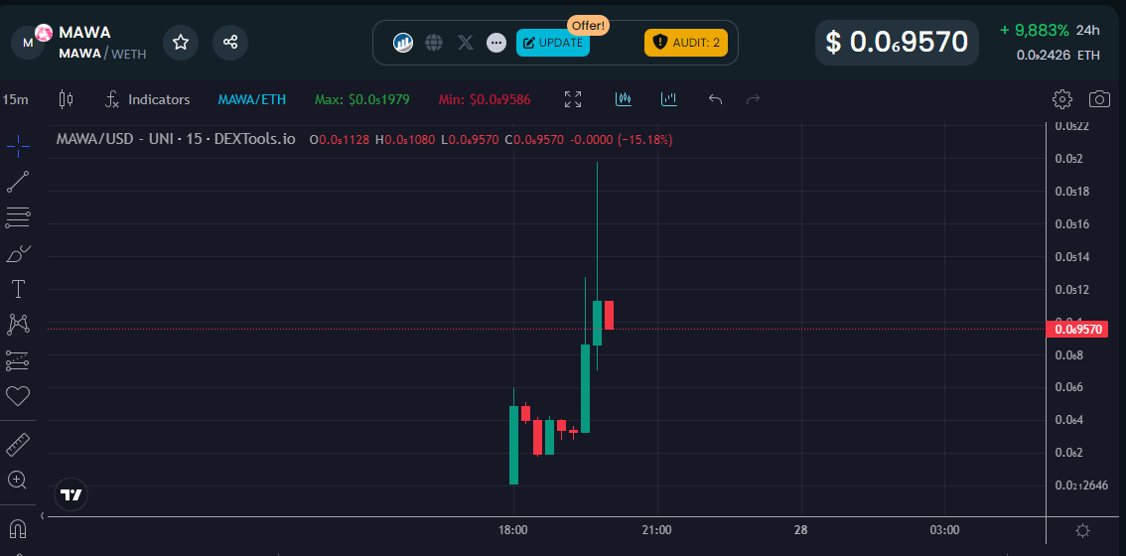The image size is (1126, 556).
Task: Open the token X (Twitter) link
Action: pos(466,43)
